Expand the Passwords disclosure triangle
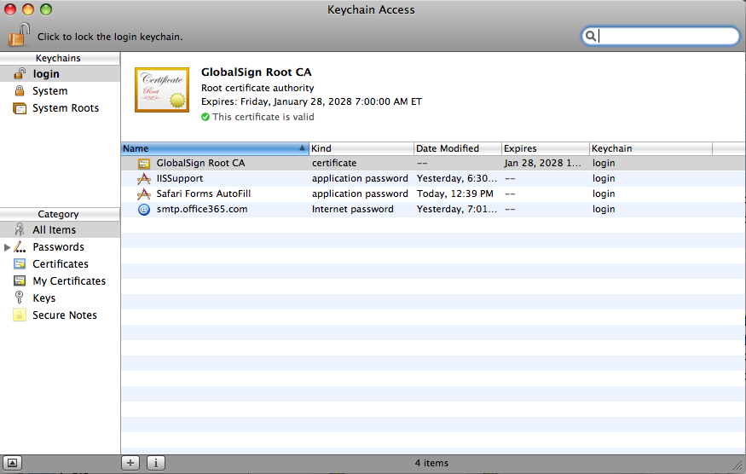 click(7, 247)
